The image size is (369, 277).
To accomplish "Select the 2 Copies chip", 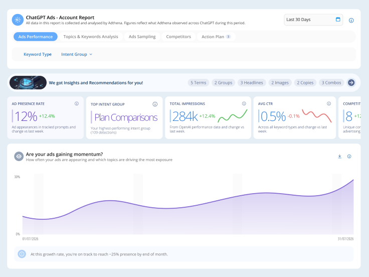I will coord(305,83).
